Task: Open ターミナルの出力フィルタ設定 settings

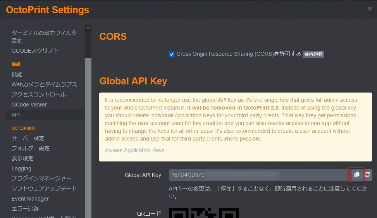Action: 44,36
